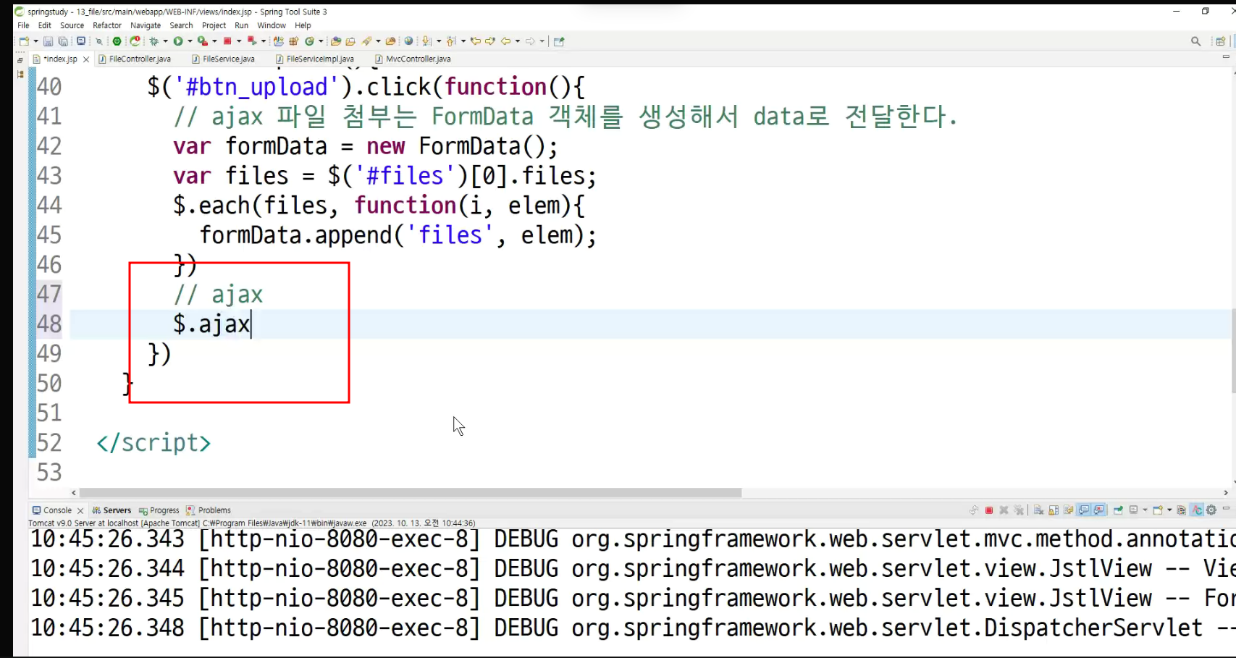
Task: Click the New file toolbar icon
Action: pyautogui.click(x=24, y=41)
